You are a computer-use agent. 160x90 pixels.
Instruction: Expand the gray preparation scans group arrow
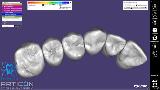pyautogui.click(x=3, y=13)
